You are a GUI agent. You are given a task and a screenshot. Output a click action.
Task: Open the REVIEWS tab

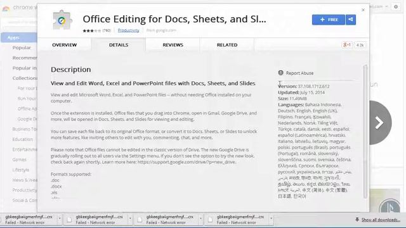173,45
